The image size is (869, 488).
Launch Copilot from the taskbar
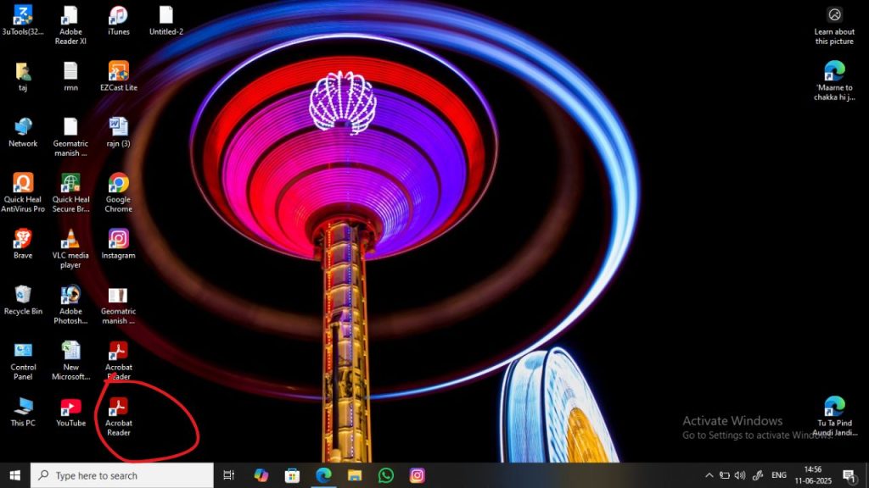pos(261,475)
